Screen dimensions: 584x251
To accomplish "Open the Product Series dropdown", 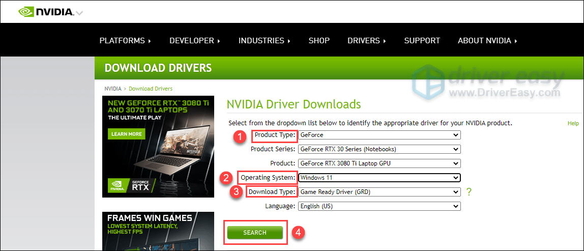I will [379, 149].
